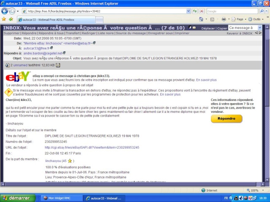Click the Add to Favorites icon
The height and width of the screenshot is (202, 270).
(11, 19)
